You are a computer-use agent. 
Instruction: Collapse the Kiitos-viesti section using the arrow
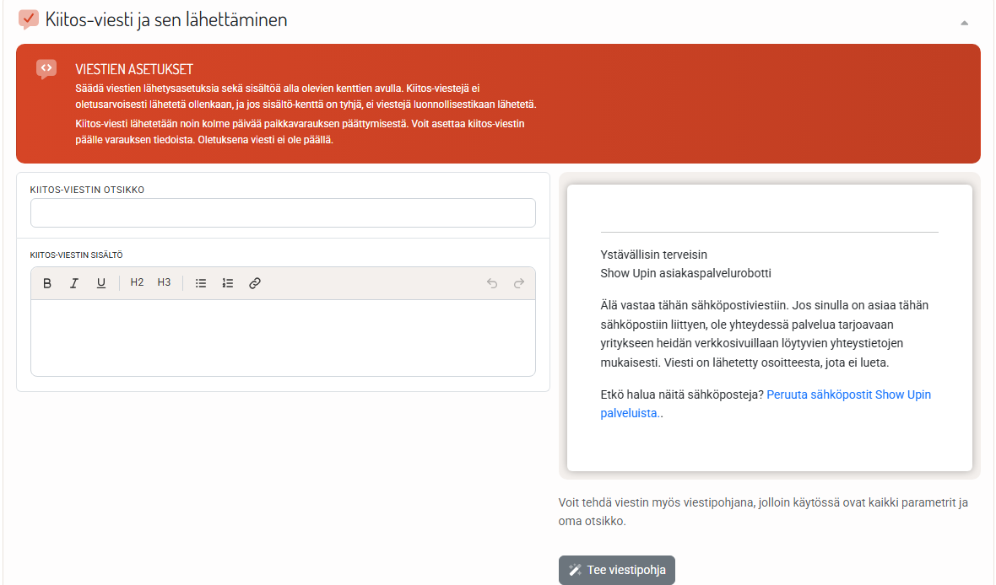964,23
